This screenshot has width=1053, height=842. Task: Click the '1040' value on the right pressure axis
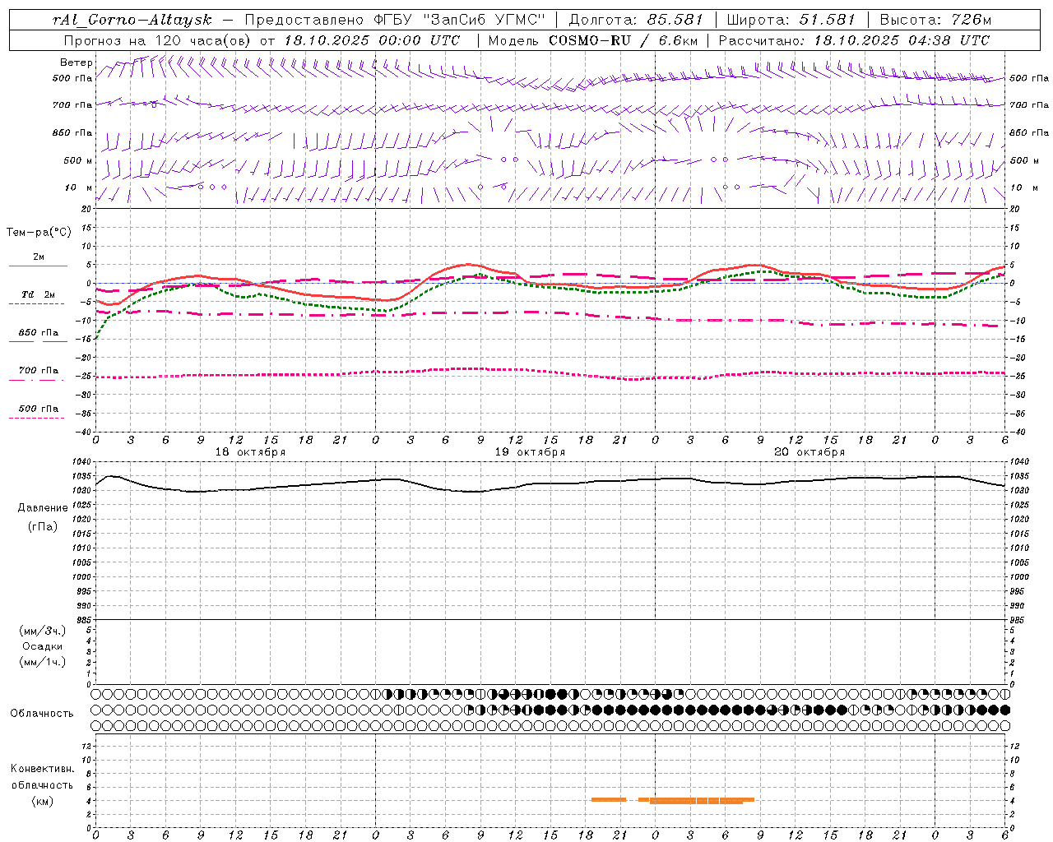point(1018,462)
